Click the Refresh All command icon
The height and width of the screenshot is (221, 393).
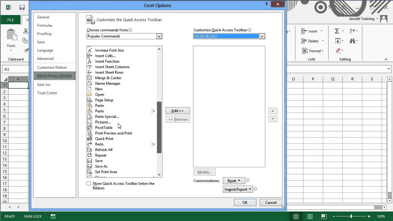90,150
